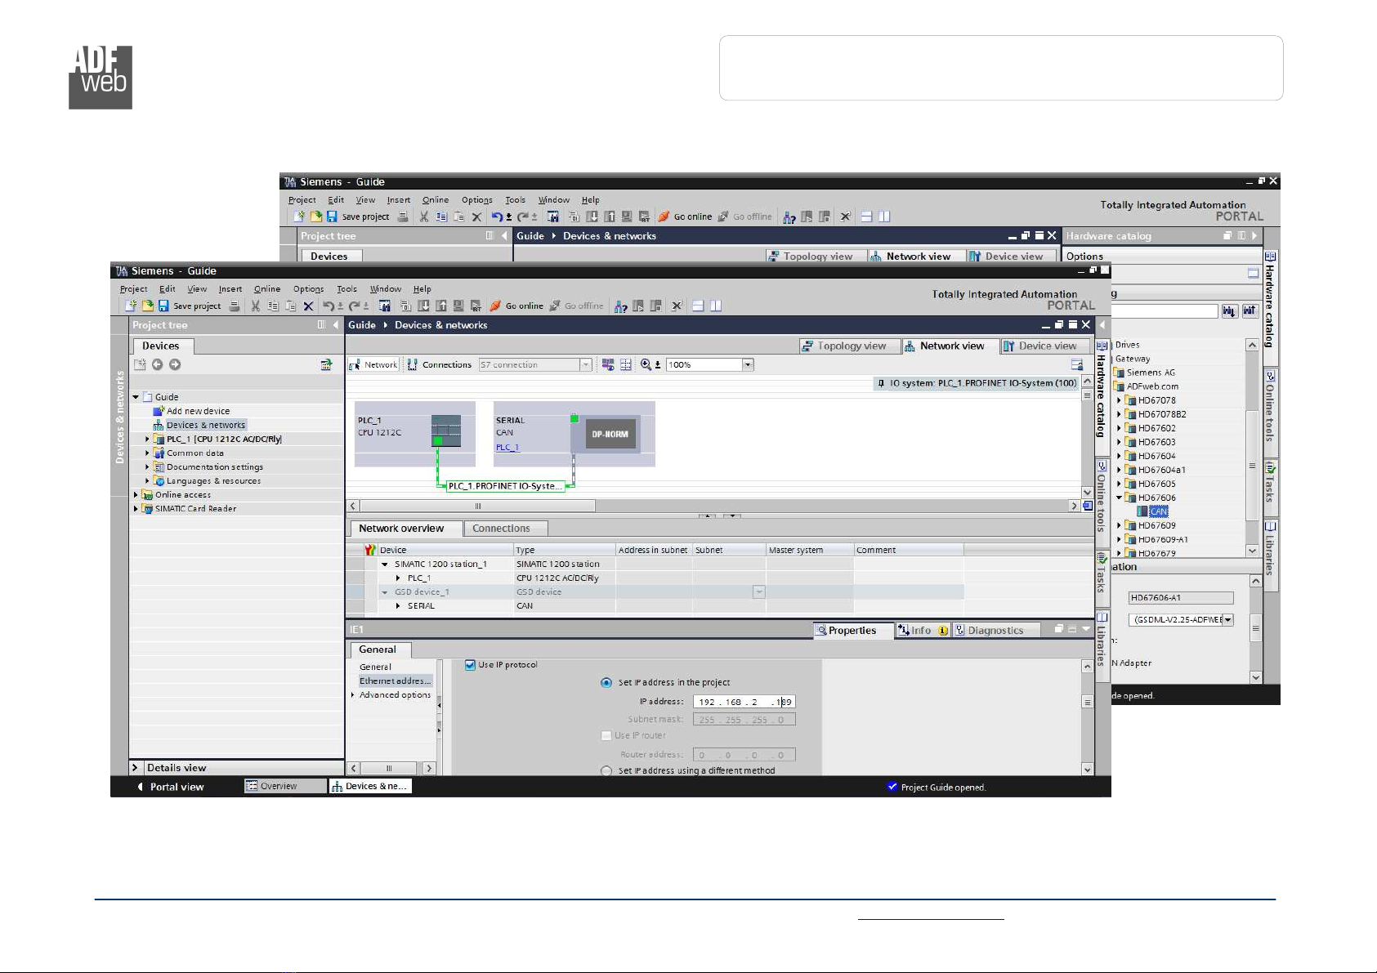
Task: Toggle the Use IP protocol checkbox
Action: click(470, 665)
